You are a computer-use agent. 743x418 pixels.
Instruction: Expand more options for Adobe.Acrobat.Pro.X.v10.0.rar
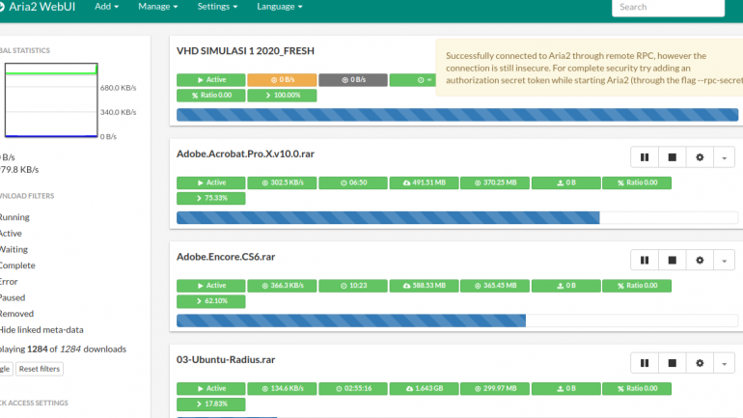(x=724, y=157)
